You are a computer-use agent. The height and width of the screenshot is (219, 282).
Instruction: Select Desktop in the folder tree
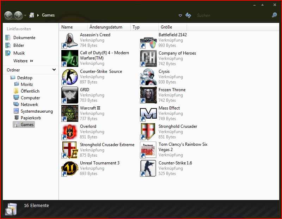[x=21, y=77]
